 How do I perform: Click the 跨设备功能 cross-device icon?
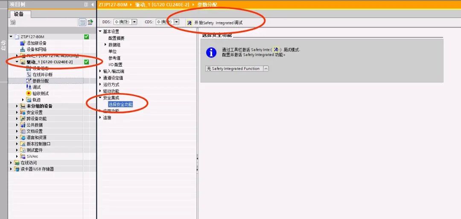[x=23, y=119]
